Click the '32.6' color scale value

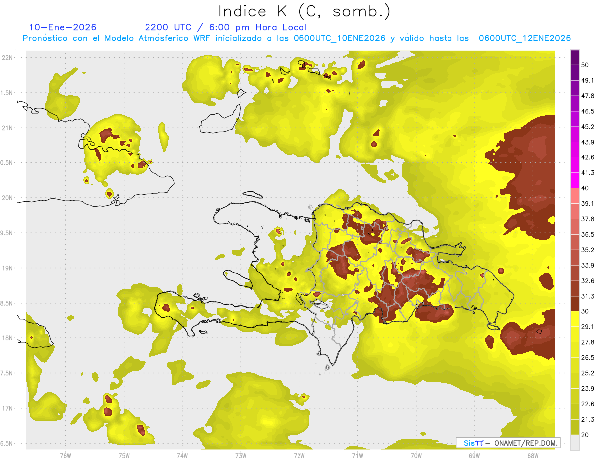coord(588,281)
